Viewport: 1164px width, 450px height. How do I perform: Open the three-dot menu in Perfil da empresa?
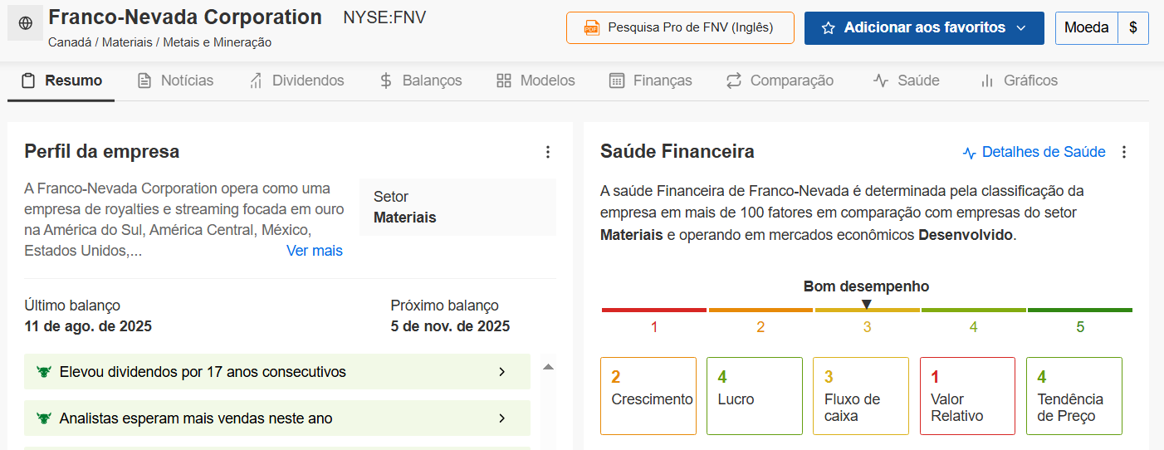click(x=547, y=152)
